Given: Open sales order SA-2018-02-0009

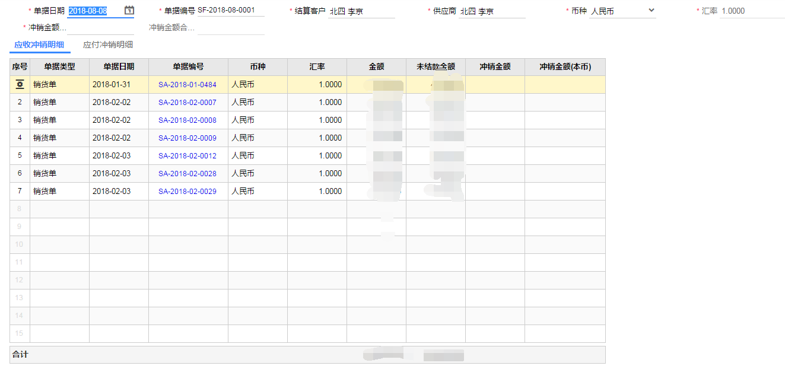Looking at the screenshot, I should (x=187, y=138).
